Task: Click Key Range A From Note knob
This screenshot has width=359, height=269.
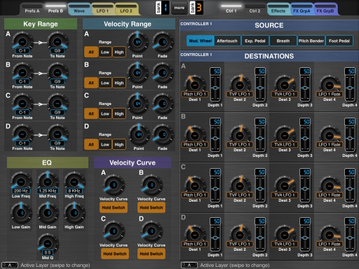Action: click(x=22, y=42)
